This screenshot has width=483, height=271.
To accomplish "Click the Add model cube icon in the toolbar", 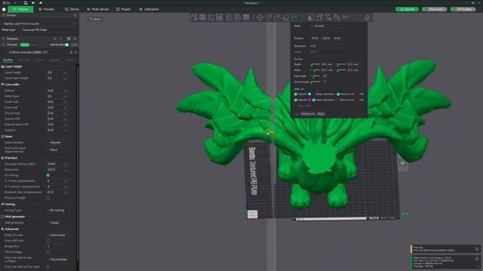I will 194,17.
